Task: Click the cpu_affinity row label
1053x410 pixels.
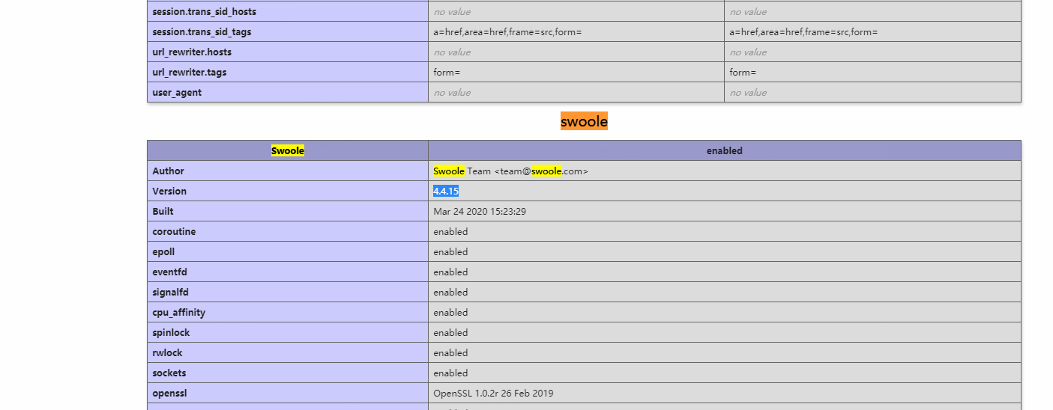Action: (178, 312)
